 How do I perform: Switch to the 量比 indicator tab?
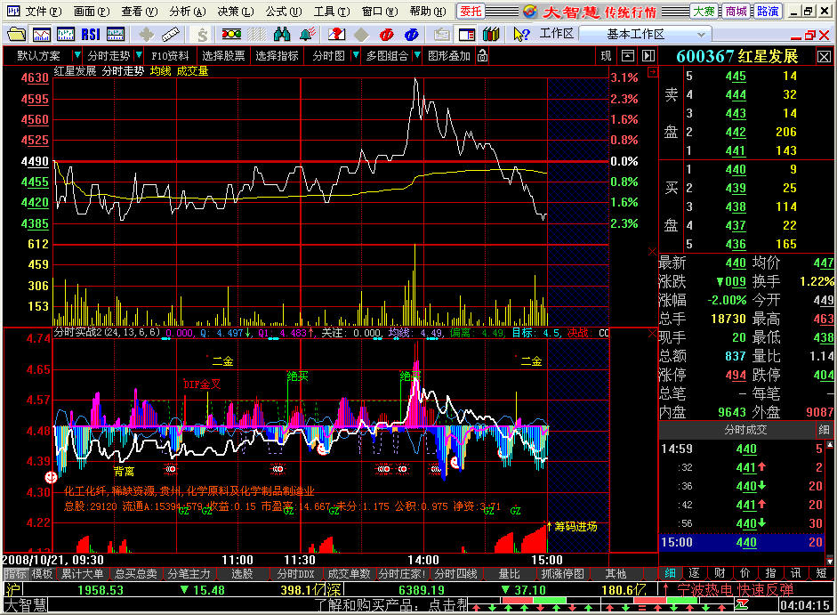pos(509,574)
